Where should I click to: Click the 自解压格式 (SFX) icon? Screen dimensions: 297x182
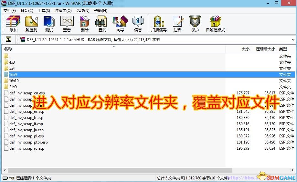click(x=216, y=24)
